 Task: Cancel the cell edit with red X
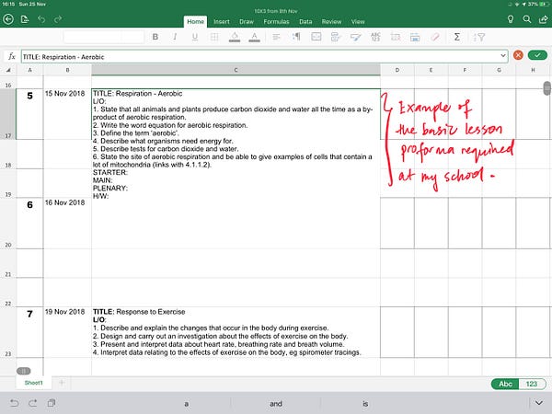tap(518, 55)
